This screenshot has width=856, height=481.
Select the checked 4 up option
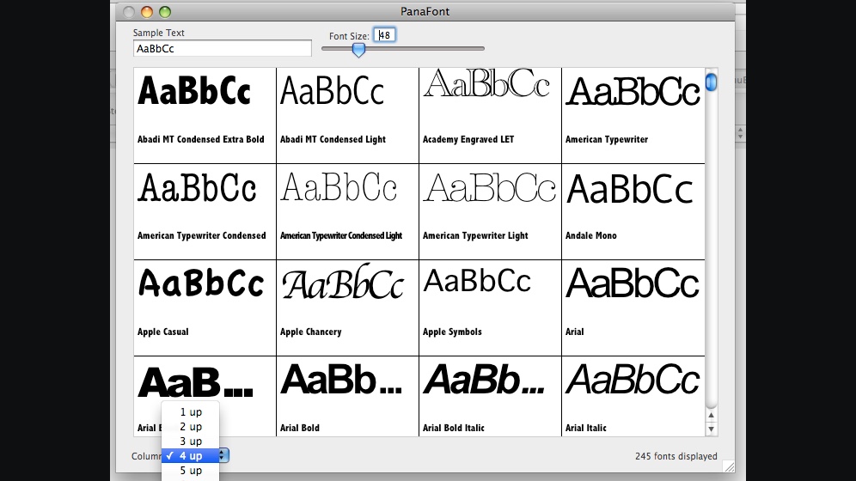[x=191, y=456]
